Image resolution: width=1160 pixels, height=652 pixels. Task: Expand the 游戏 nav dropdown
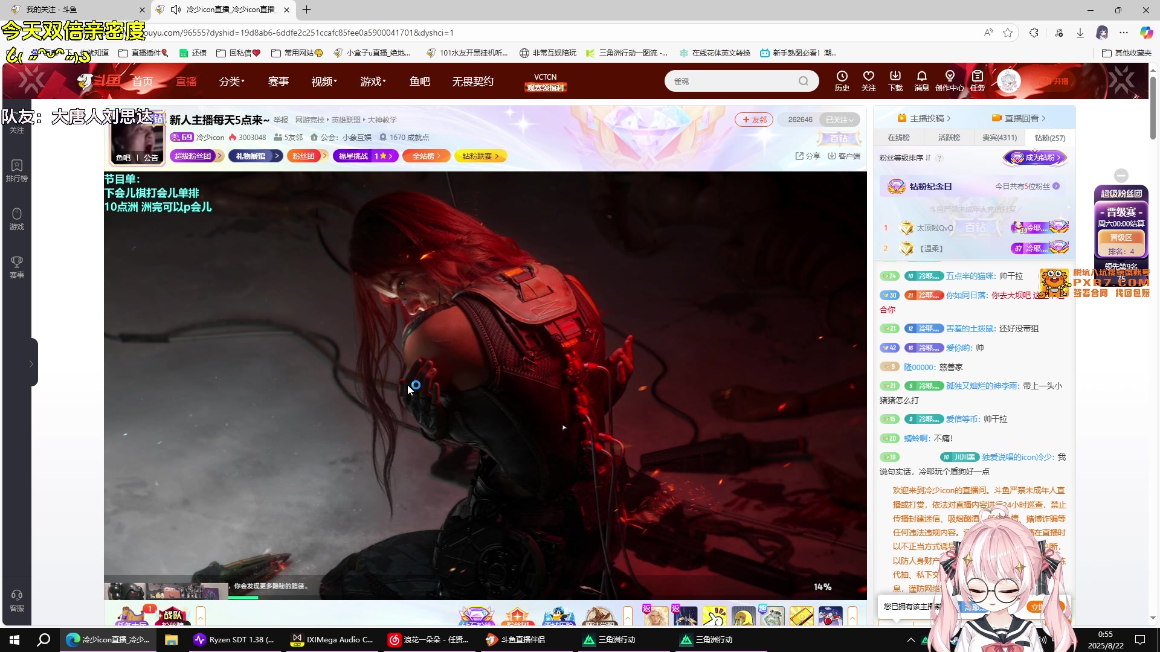pos(373,81)
